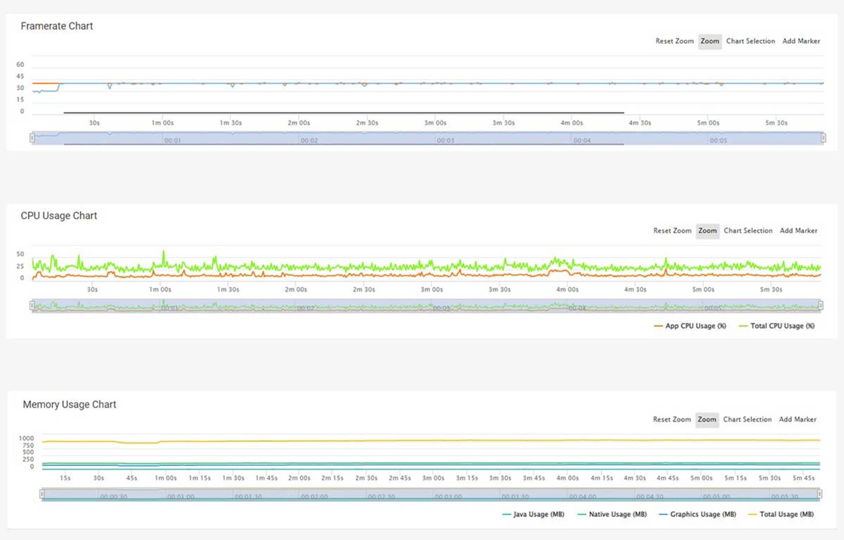Viewport: 844px width, 540px height.
Task: Click 3m 15s tick on Memory chart axis
Action: (x=467, y=478)
